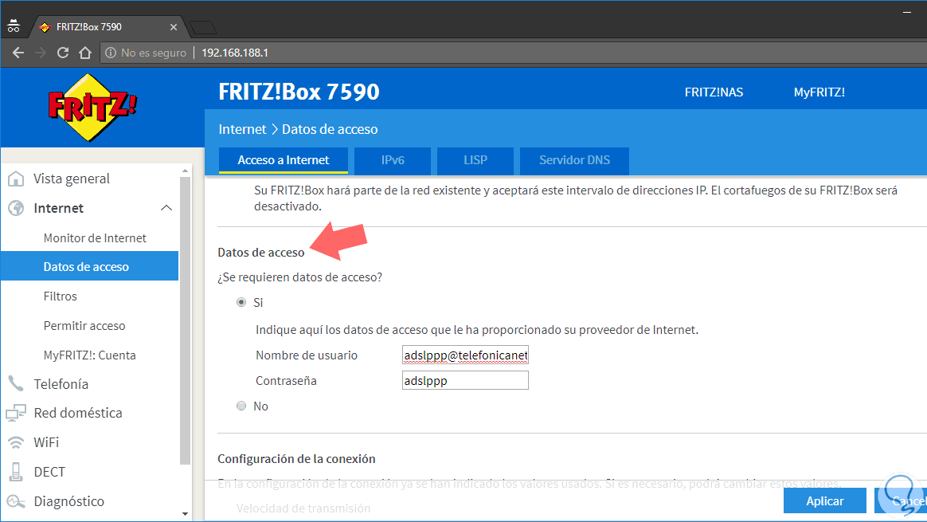927x522 pixels.
Task: Click the Internet breadcrumb link
Action: point(242,129)
